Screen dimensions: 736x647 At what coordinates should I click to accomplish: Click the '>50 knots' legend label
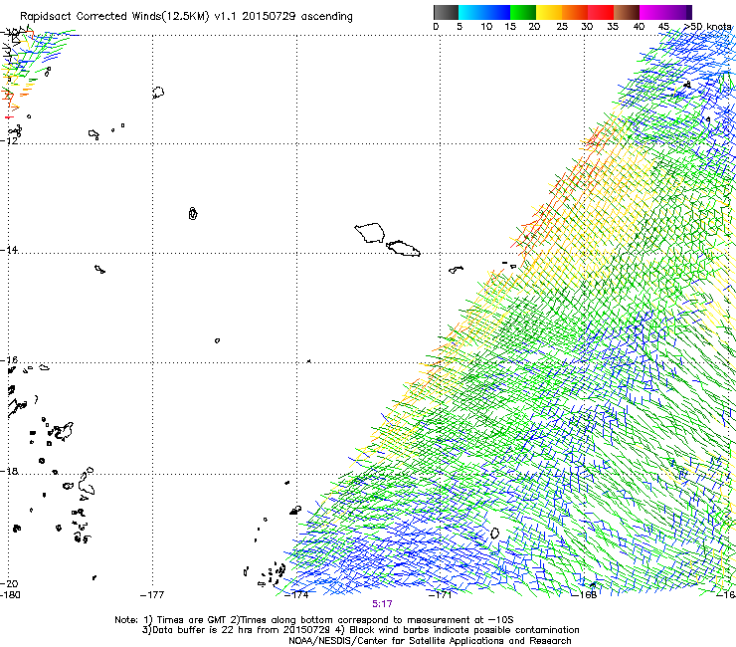707,27
